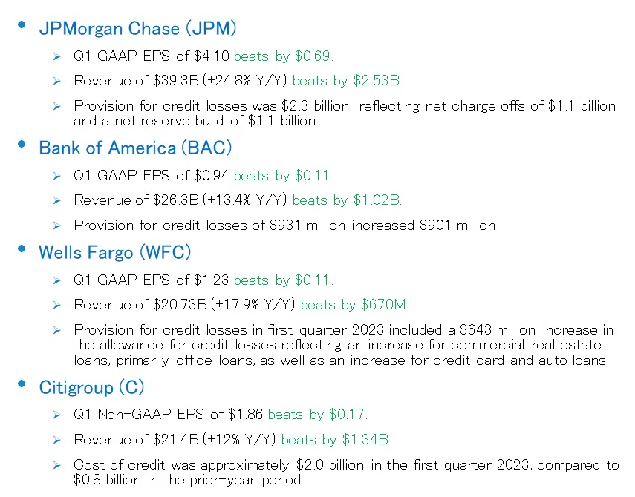Click round bullet before Citigroup heading
This screenshot has width=635, height=497.
(x=23, y=383)
